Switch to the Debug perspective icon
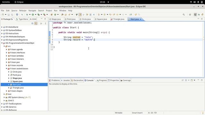This screenshot has width=205, height=115. click(199, 15)
